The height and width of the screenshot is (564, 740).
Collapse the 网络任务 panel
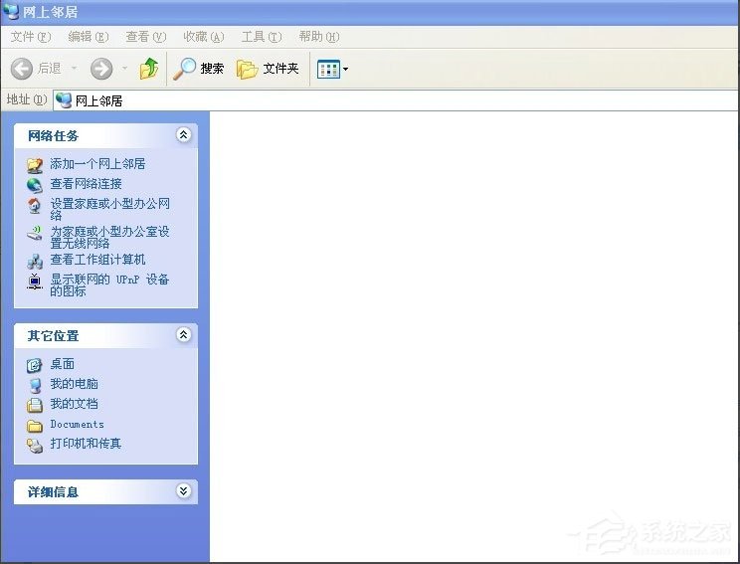pos(183,135)
